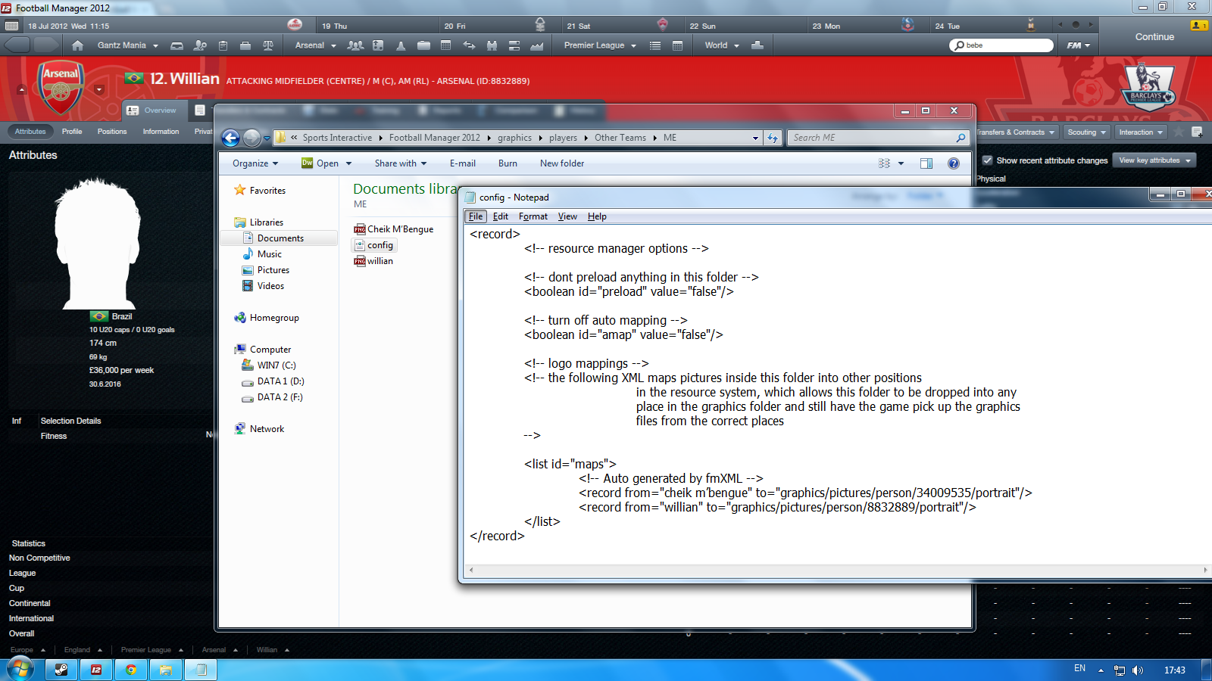
Task: Click Burn in Explorer toolbar
Action: coord(508,163)
